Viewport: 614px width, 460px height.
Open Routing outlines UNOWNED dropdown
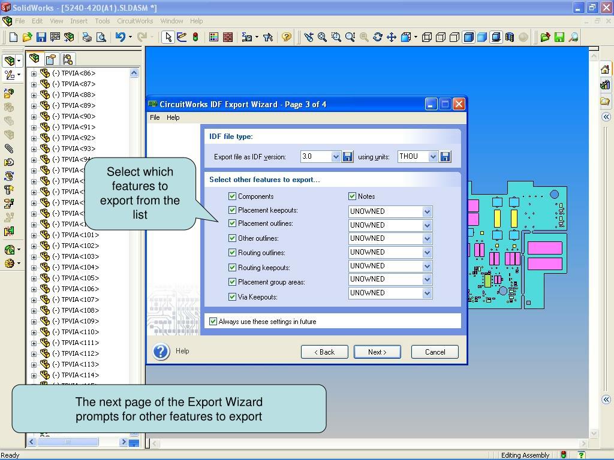point(427,252)
